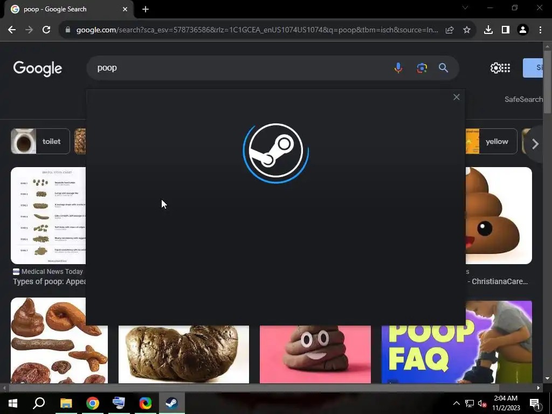
Task: Open the Windows notification center
Action: (535, 403)
